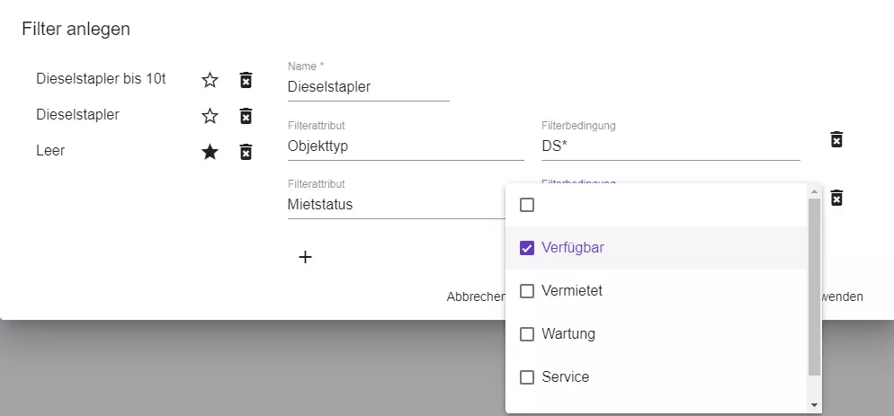Viewport: 894px width, 416px height.
Task: Unstar the 'Leer' filter
Action: [210, 152]
